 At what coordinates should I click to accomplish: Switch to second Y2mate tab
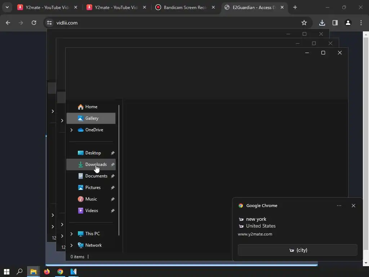tap(116, 7)
